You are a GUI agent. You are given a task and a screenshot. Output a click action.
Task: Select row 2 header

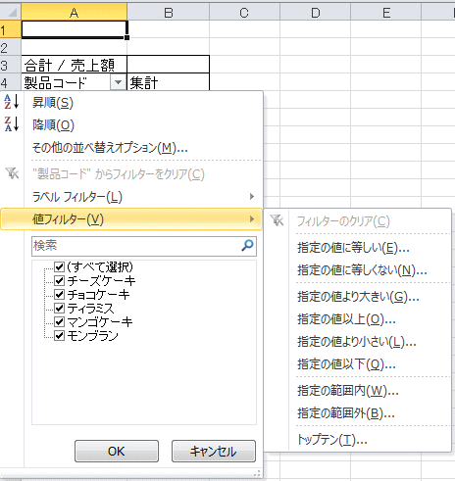click(11, 47)
